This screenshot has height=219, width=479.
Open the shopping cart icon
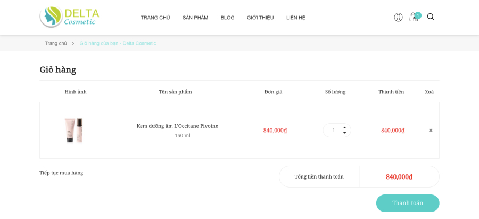point(414,17)
